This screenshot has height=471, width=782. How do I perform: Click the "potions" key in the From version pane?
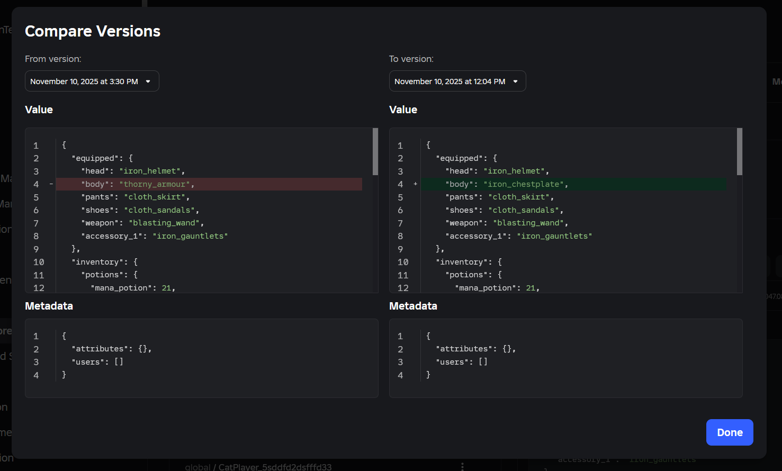coord(102,275)
